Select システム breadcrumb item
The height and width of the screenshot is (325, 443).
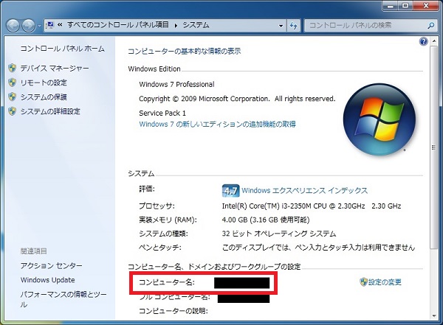pyautogui.click(x=196, y=25)
